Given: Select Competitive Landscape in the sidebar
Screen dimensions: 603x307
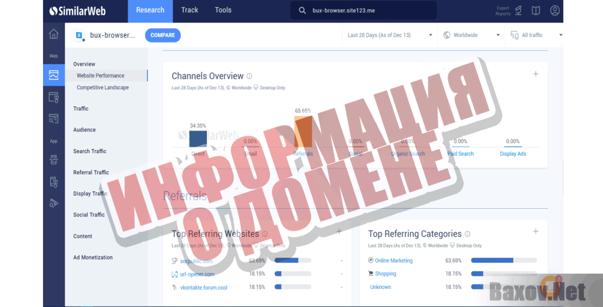Looking at the screenshot, I should 103,87.
